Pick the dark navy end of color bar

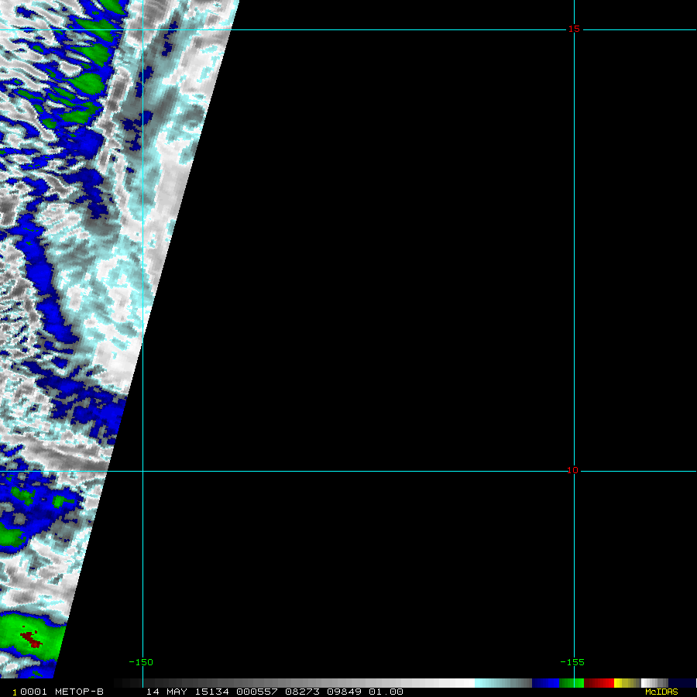682,683
